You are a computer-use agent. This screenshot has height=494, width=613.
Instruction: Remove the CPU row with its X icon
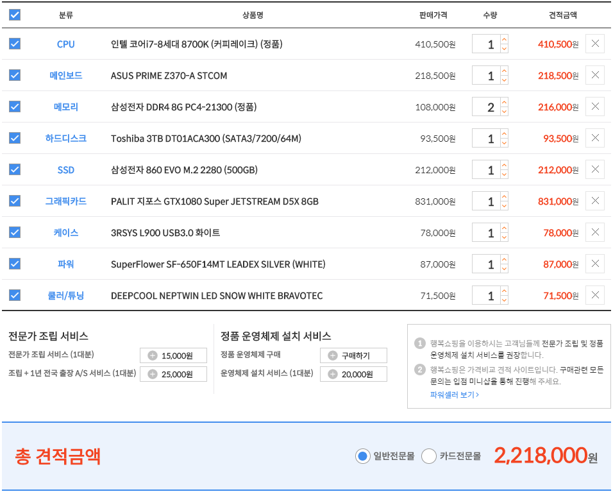tap(595, 44)
